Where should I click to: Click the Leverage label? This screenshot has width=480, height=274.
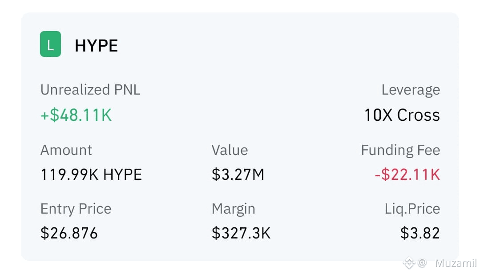coord(411,90)
